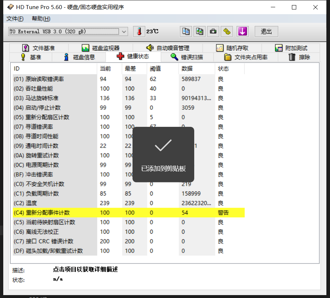Switch to the 磁盘监视器 tab

[101, 48]
